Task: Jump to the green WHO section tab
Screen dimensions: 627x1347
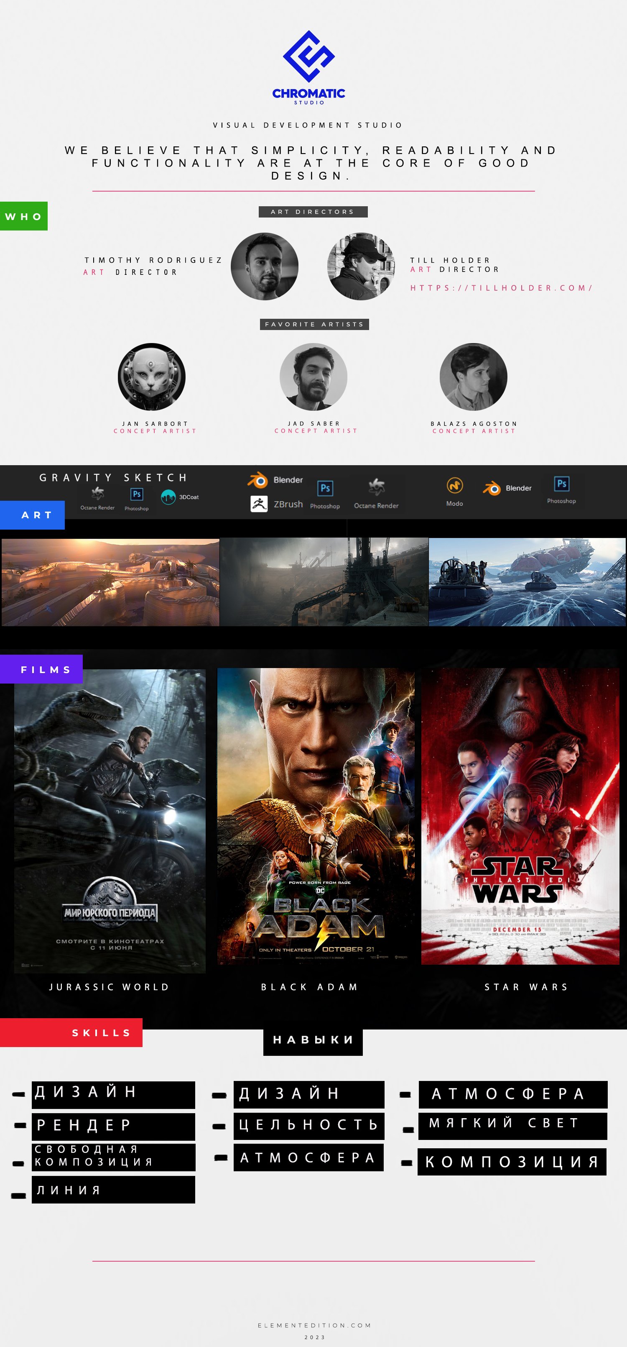Action: tap(23, 216)
